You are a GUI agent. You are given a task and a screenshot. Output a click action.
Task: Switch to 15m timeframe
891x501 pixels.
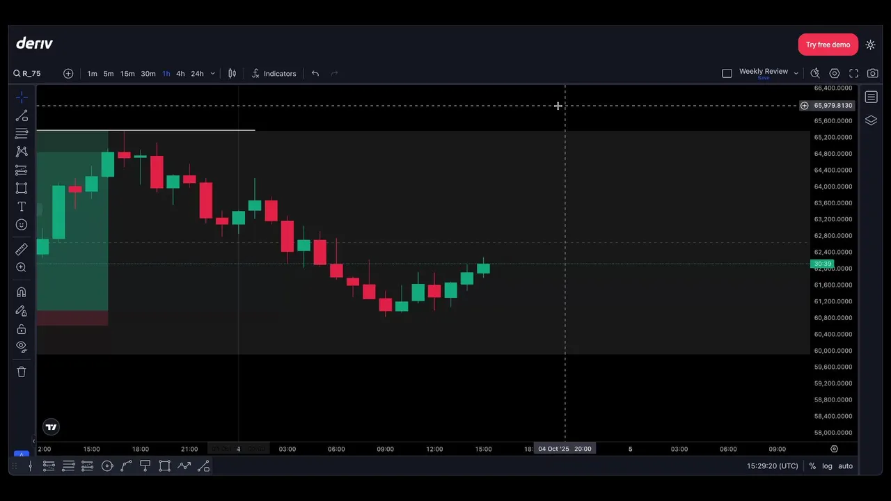(127, 74)
